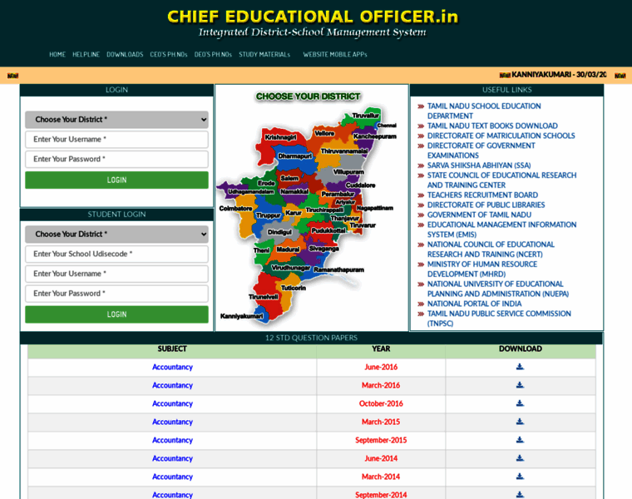The height and width of the screenshot is (499, 632).
Task: Select Salem district on the map
Action: click(289, 178)
